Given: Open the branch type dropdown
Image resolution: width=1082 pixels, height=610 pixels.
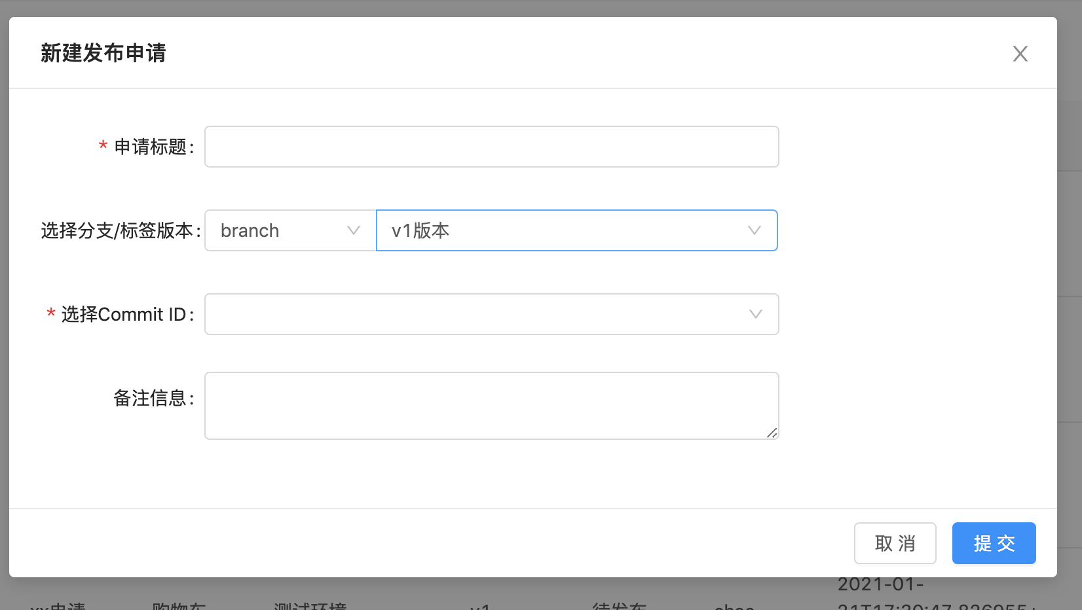Looking at the screenshot, I should coord(291,230).
